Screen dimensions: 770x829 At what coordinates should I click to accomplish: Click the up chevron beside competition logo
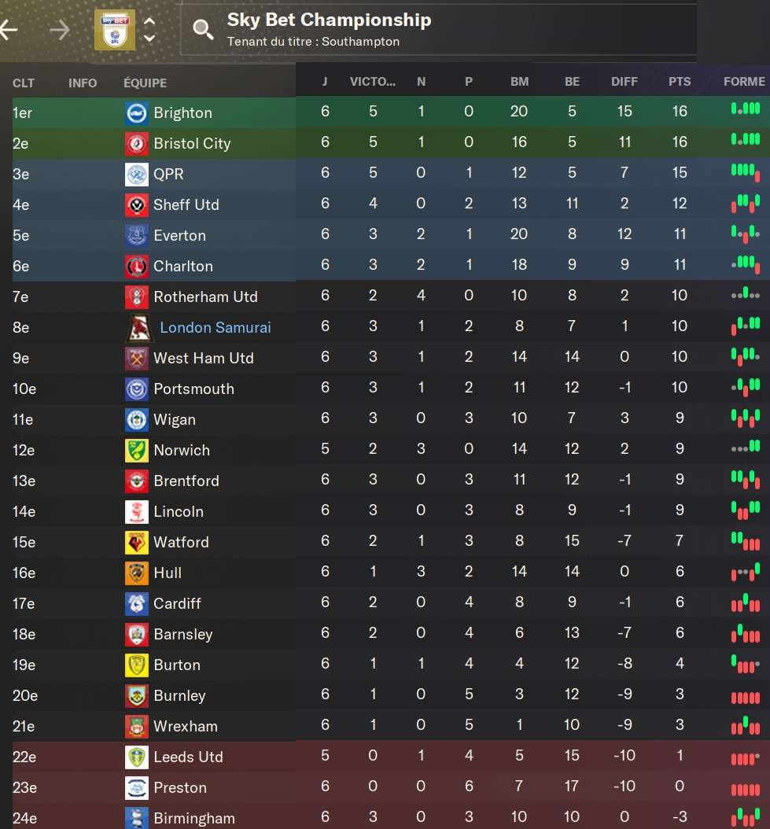(149, 22)
